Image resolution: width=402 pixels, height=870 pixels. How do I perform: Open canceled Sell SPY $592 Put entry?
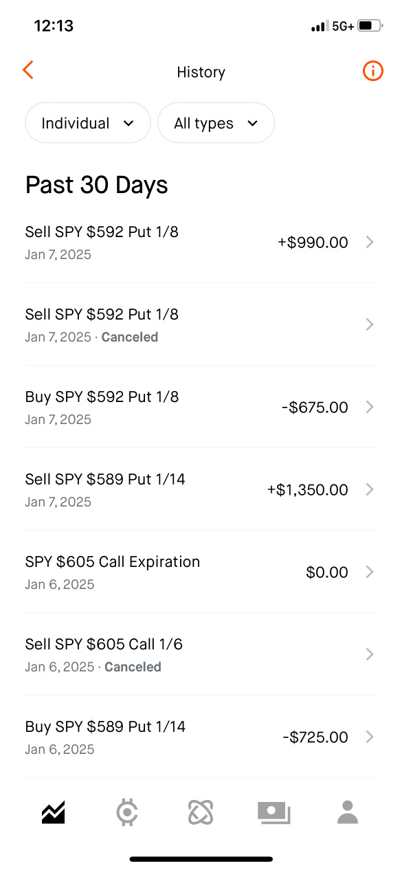point(201,324)
